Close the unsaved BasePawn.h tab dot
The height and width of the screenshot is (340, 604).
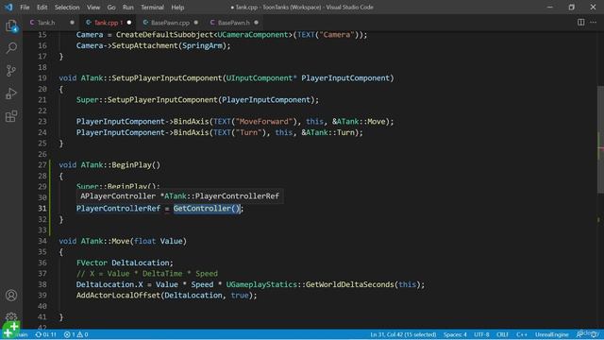256,23
